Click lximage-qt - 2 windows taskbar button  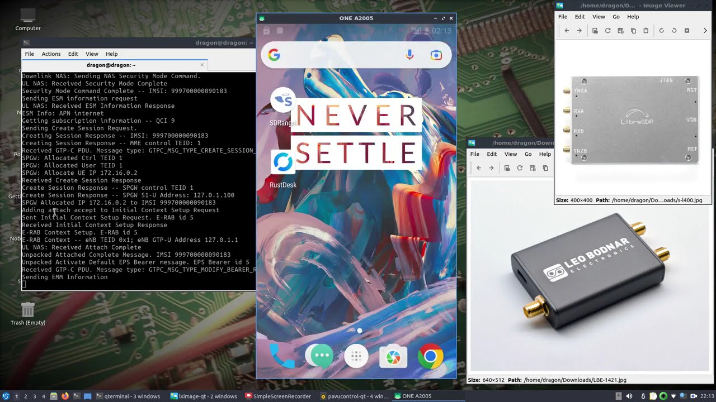[x=204, y=396]
